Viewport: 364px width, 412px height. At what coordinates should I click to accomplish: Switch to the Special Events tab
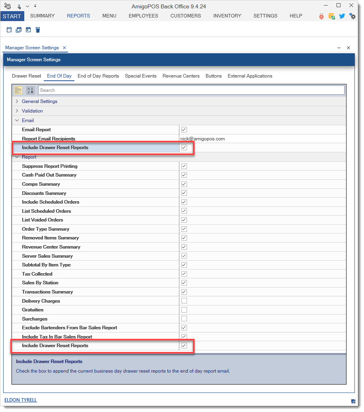pyautogui.click(x=140, y=76)
